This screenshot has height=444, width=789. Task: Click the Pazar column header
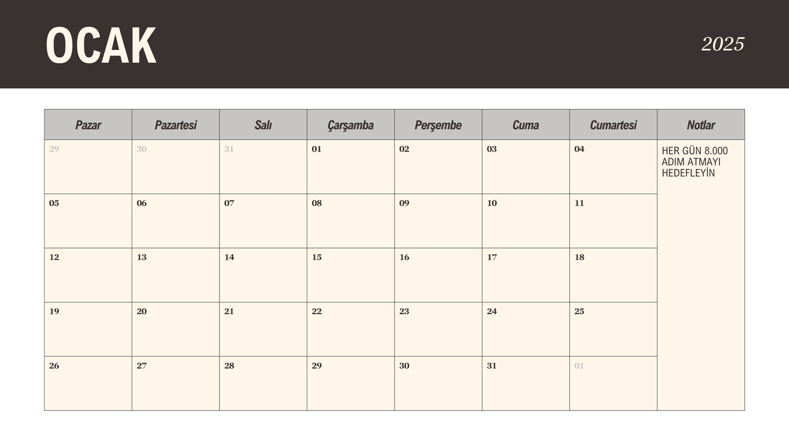pyautogui.click(x=88, y=125)
